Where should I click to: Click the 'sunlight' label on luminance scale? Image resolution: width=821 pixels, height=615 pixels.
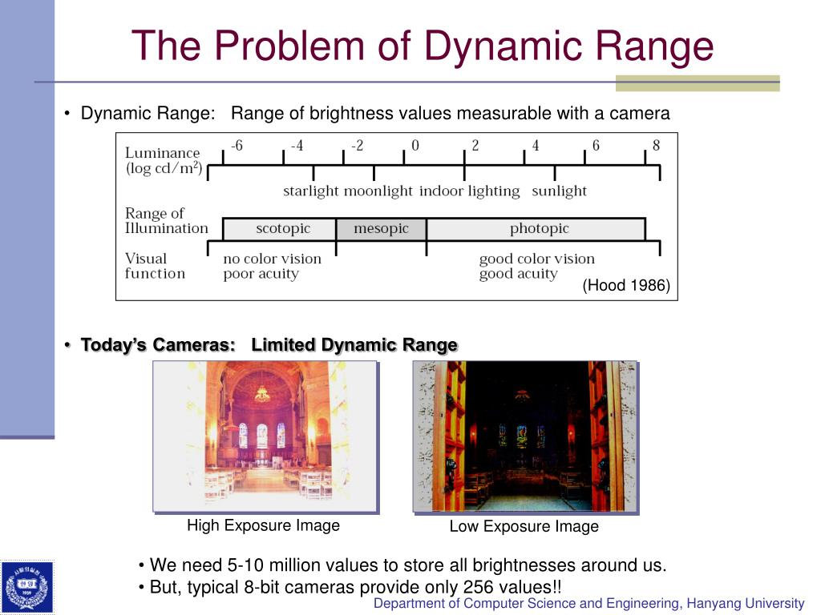point(559,191)
